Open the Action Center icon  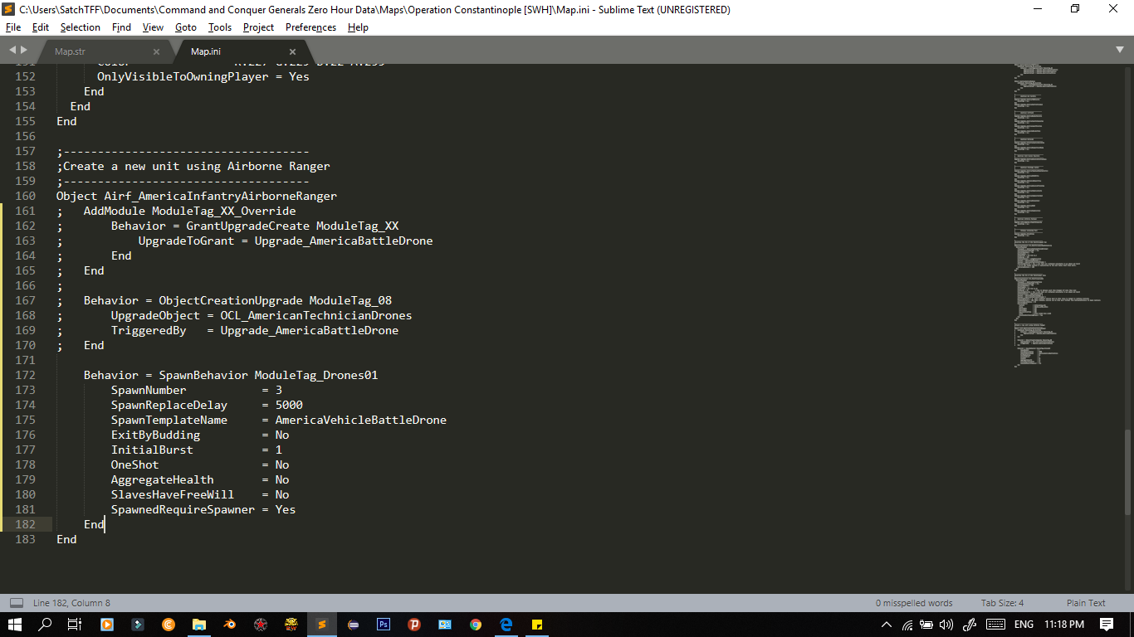click(x=1107, y=625)
